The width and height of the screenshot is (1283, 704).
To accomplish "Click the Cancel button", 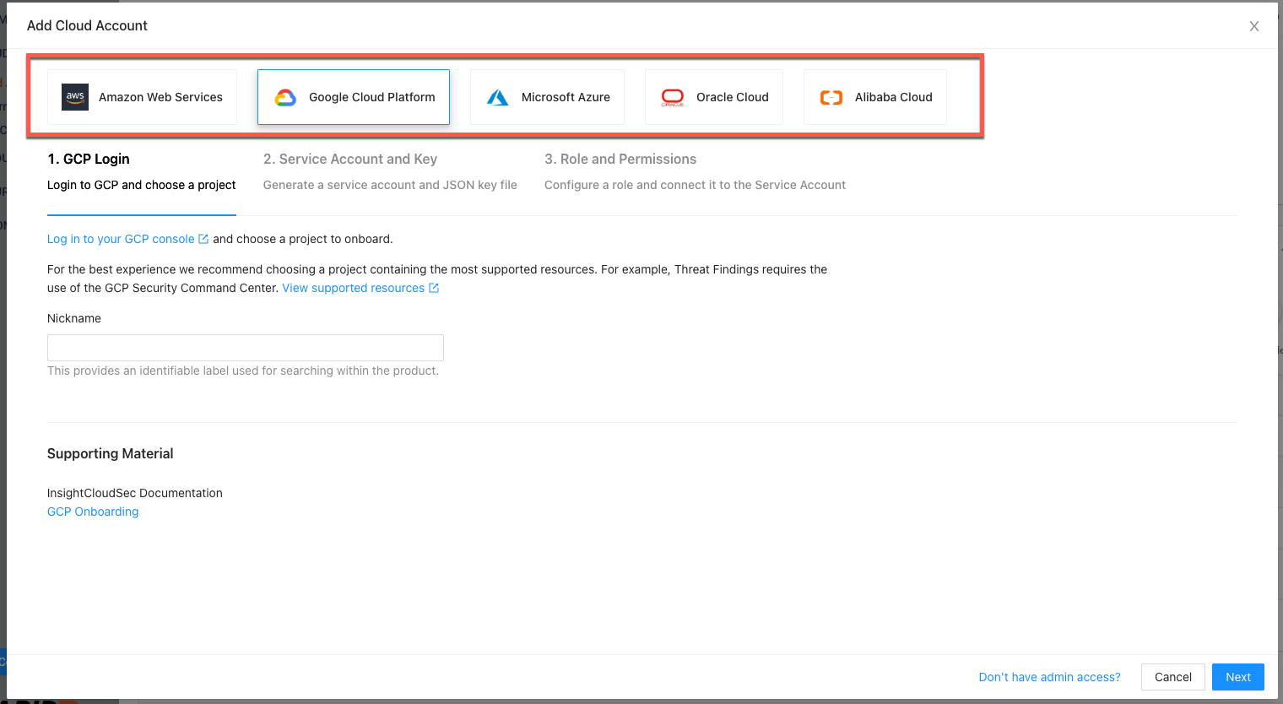I will [x=1173, y=677].
